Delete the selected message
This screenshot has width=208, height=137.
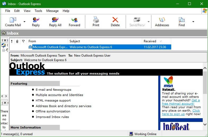[x=115, y=22]
